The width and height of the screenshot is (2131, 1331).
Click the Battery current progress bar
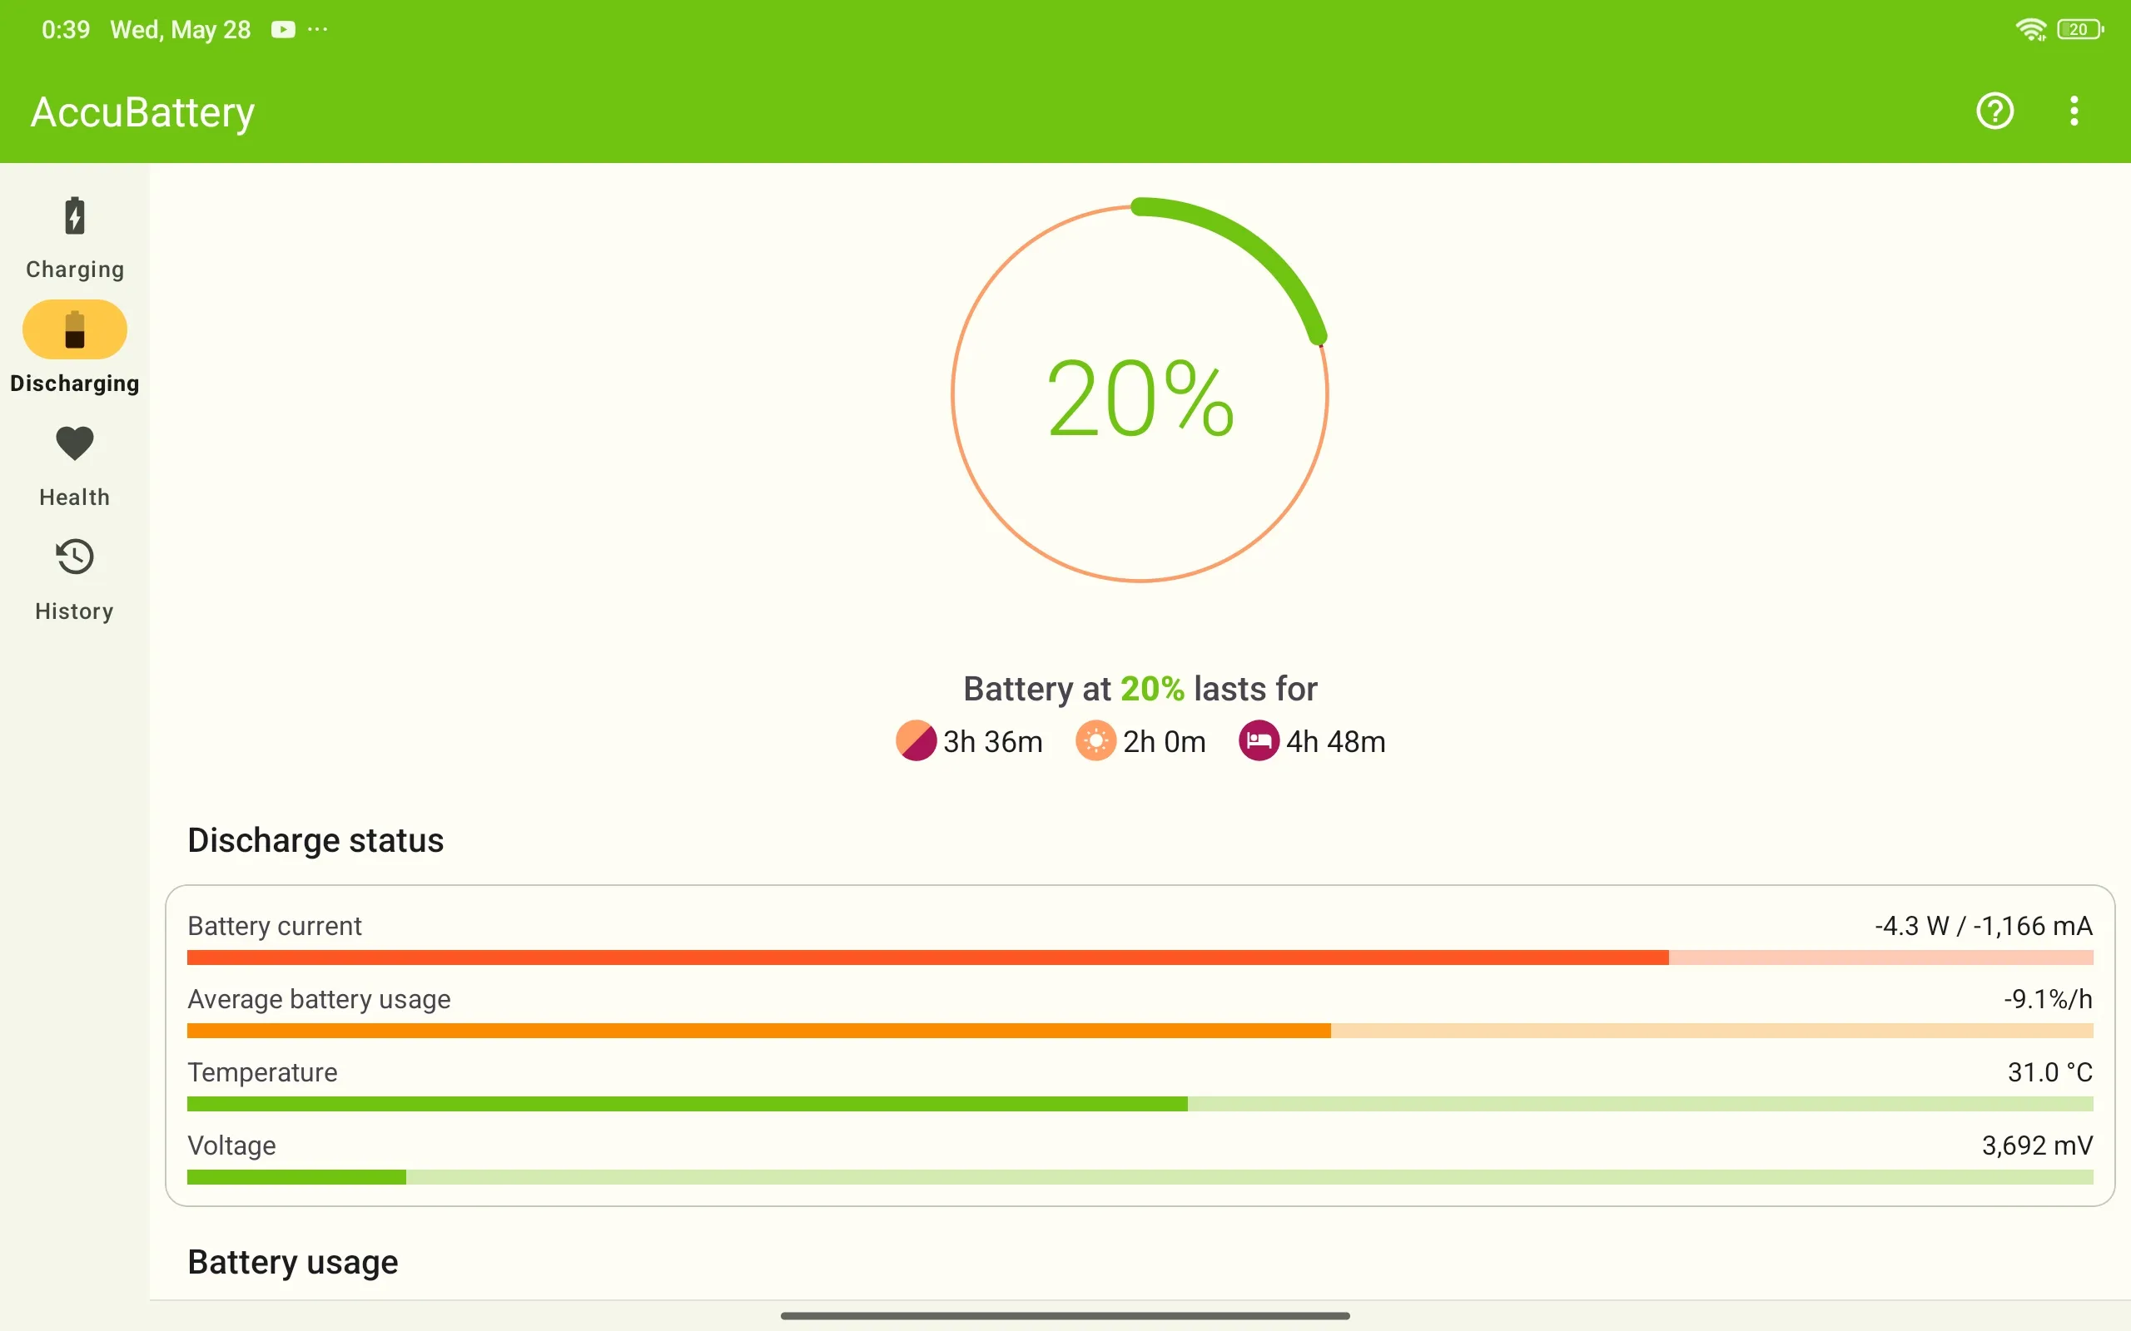(1140, 957)
